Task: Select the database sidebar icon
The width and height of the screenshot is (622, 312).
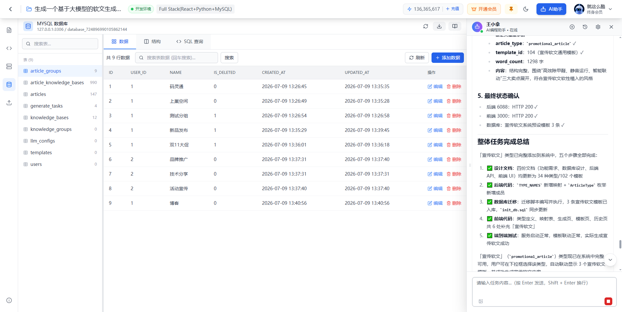Action: click(x=9, y=85)
